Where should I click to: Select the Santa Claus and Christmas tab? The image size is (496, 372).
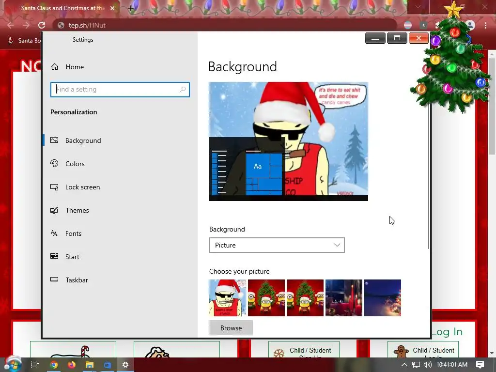tap(62, 8)
